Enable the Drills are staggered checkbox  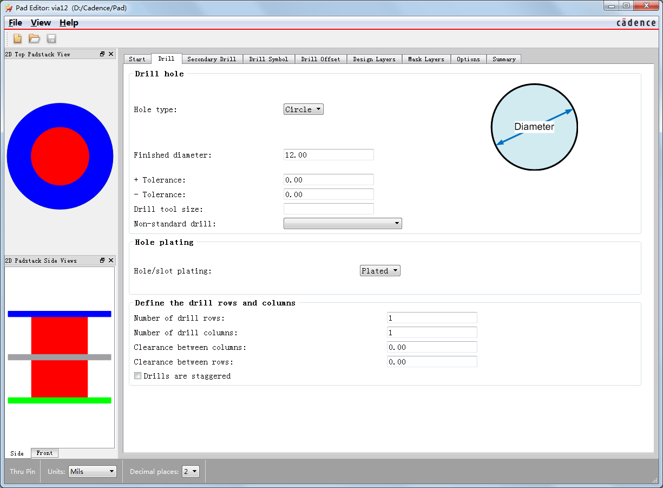click(x=138, y=376)
